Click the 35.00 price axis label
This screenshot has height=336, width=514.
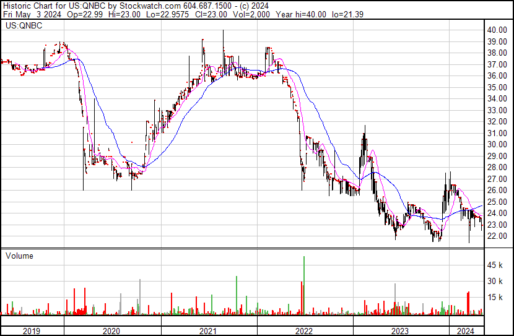pos(497,87)
